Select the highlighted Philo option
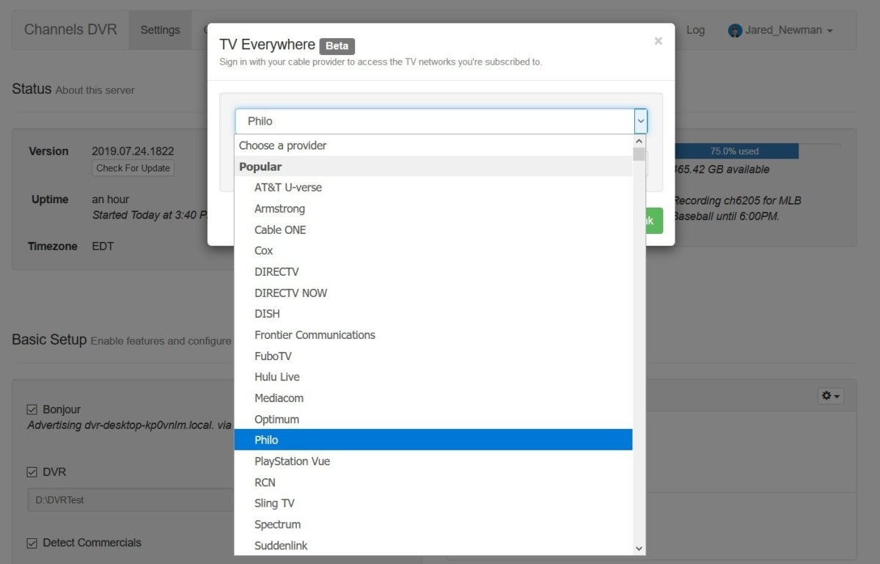The height and width of the screenshot is (564, 880). pos(433,440)
